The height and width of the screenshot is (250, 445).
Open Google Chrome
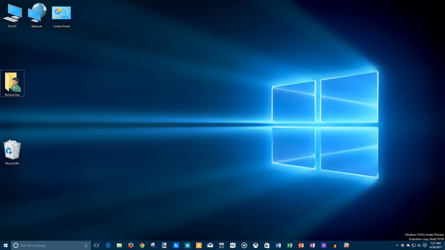coord(141,245)
